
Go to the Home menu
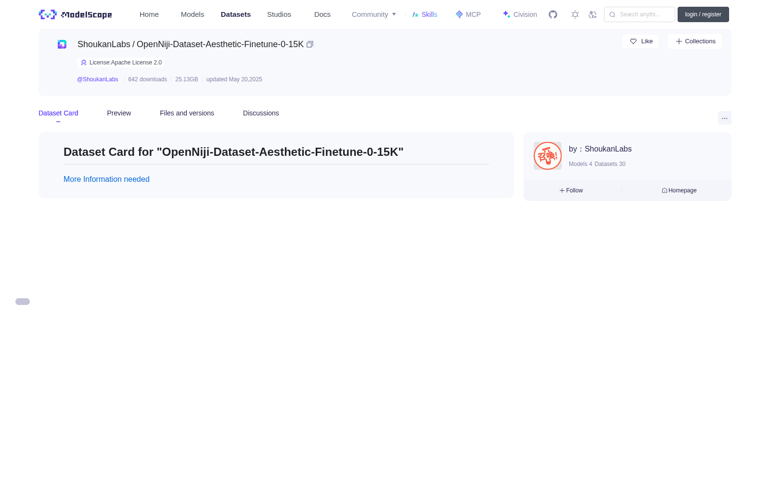click(149, 14)
